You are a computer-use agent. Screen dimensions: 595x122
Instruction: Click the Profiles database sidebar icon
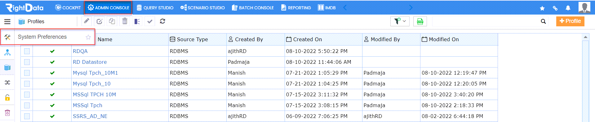click(x=7, y=68)
